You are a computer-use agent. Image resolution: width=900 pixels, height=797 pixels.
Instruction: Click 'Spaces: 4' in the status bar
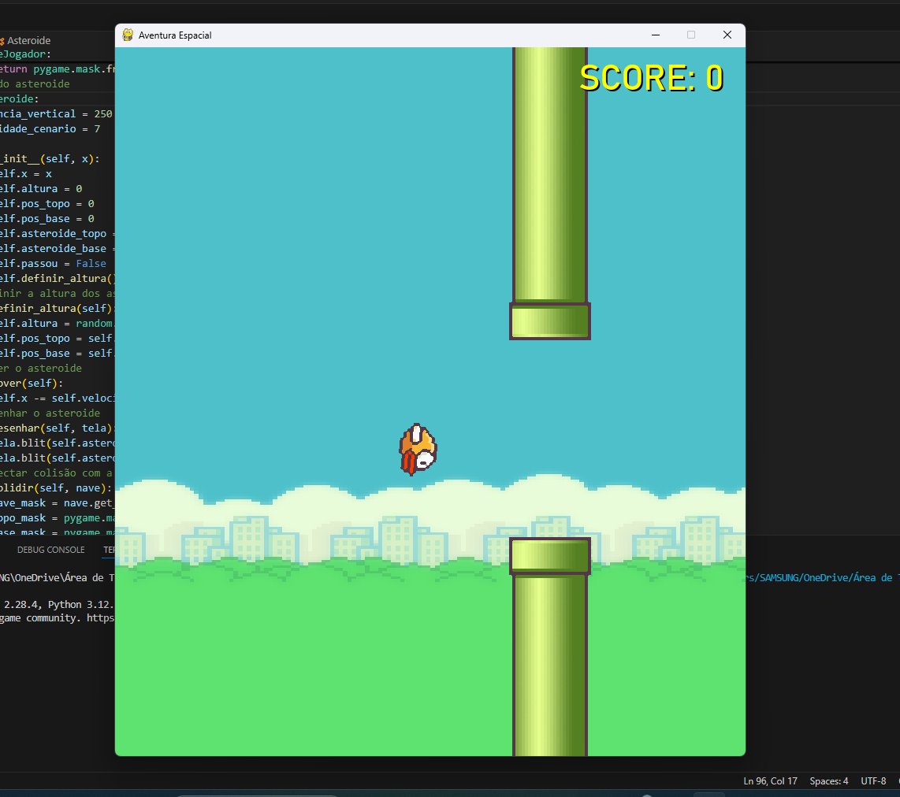click(x=829, y=781)
